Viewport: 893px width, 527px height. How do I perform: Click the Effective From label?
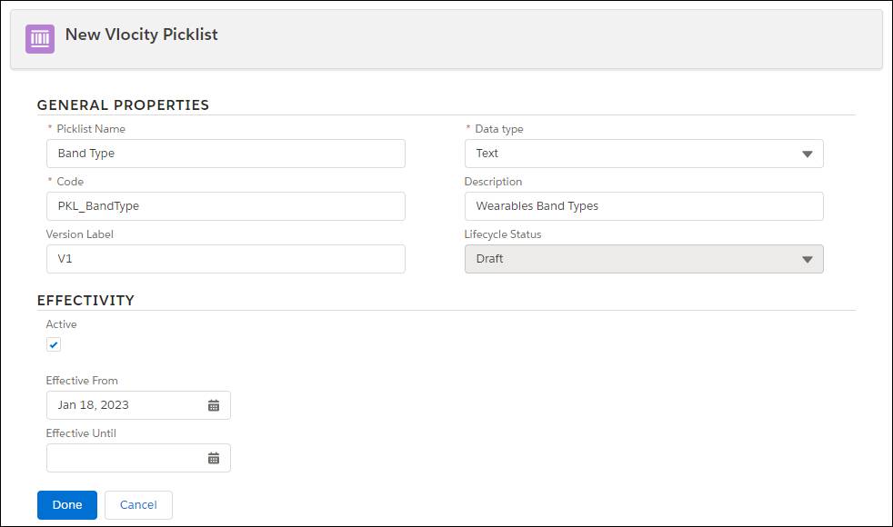(x=82, y=381)
